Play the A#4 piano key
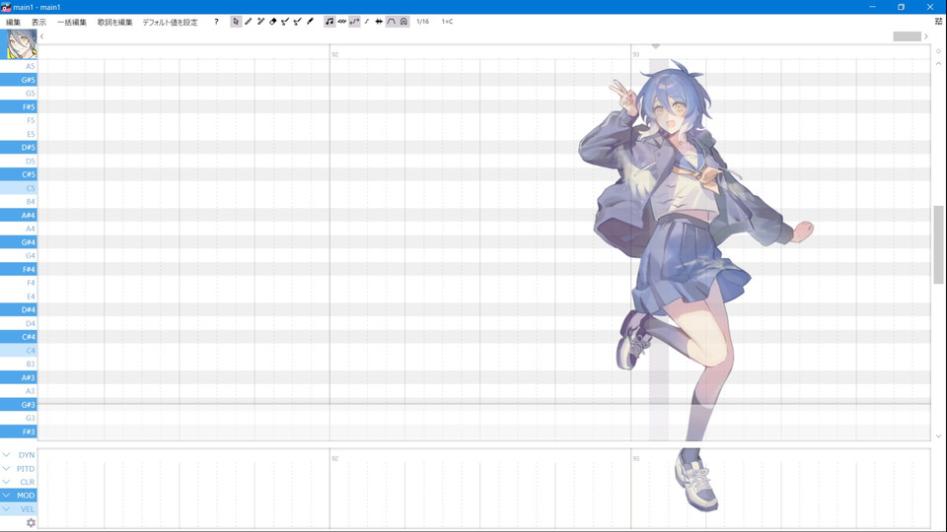The height and width of the screenshot is (532, 947). [18, 216]
